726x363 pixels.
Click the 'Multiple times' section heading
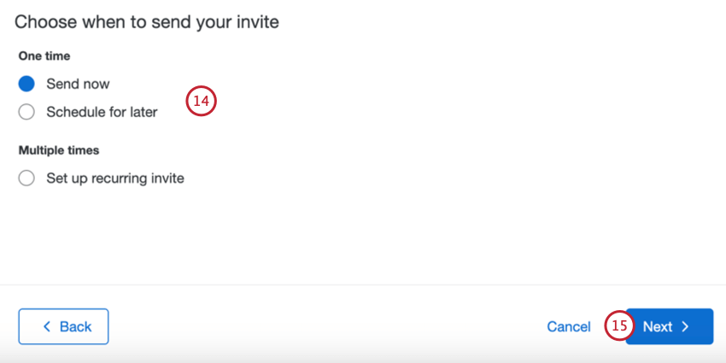coord(59,150)
